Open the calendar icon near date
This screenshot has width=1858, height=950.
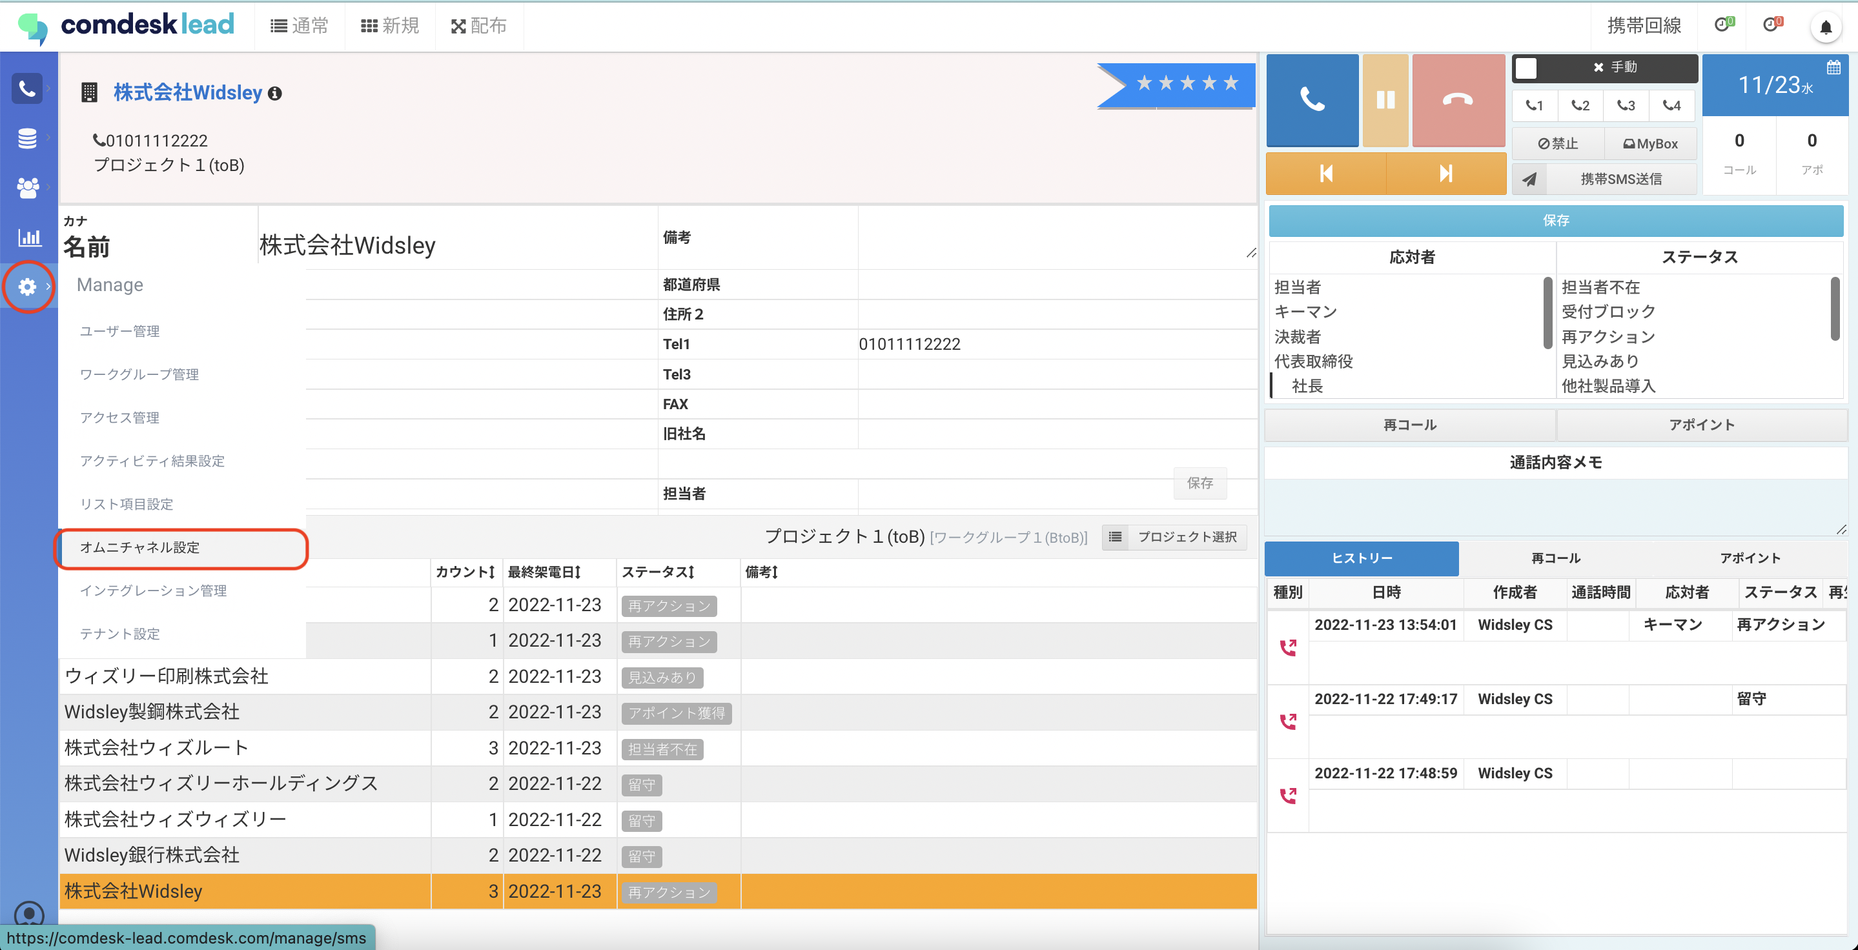1833,68
